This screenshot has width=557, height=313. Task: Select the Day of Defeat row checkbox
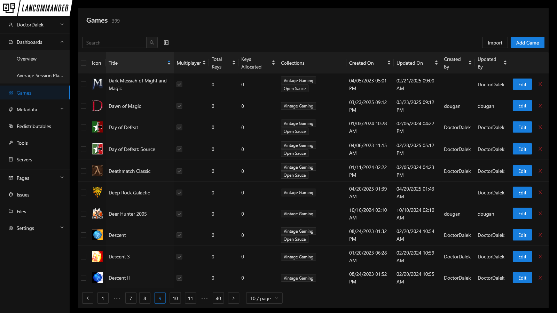click(84, 127)
